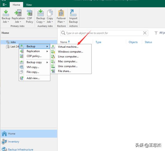
Task: Click the Objects column header
Action: tap(133, 42)
